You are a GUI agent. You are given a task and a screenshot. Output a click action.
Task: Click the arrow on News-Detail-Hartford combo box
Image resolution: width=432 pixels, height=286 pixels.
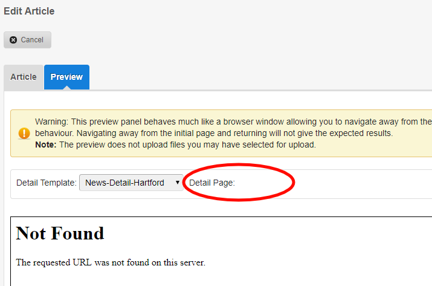pyautogui.click(x=176, y=183)
